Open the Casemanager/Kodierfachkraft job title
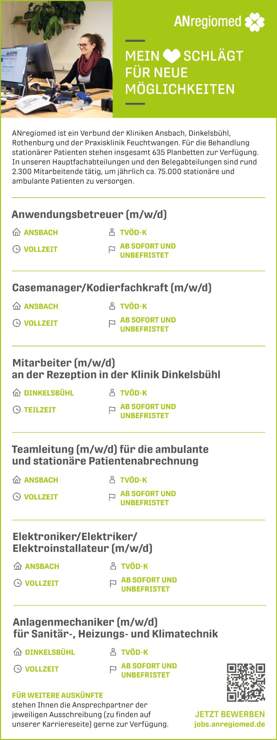The height and width of the screenshot is (740, 277). point(112,288)
